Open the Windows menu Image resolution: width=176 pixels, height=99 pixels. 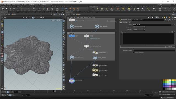pyautogui.click(x=18, y=5)
